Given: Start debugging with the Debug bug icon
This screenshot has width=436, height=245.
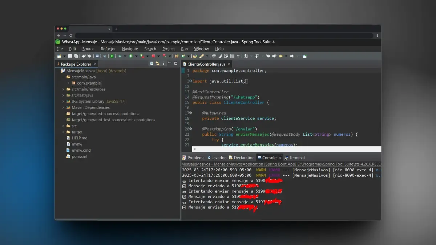Looking at the screenshot, I should [x=120, y=56].
